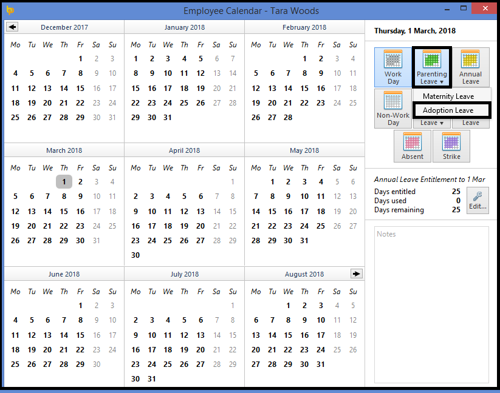
Task: Click inside the Notes text field
Action: click(431, 304)
